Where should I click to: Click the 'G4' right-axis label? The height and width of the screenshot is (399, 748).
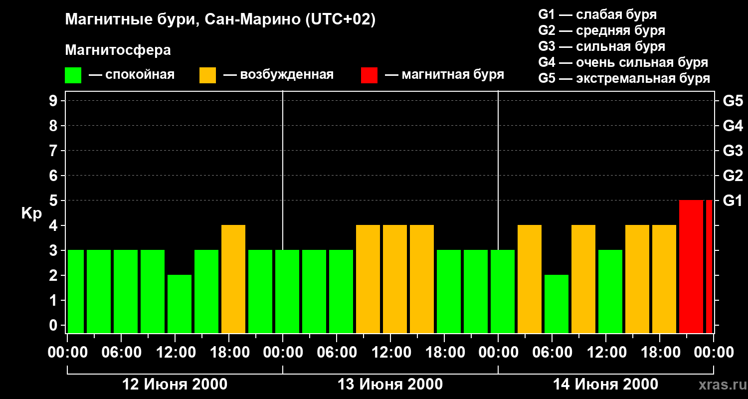point(733,126)
